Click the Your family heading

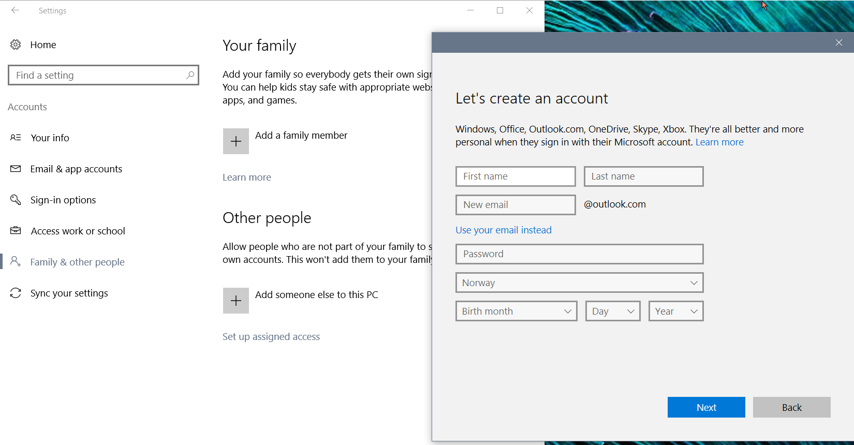pos(259,46)
